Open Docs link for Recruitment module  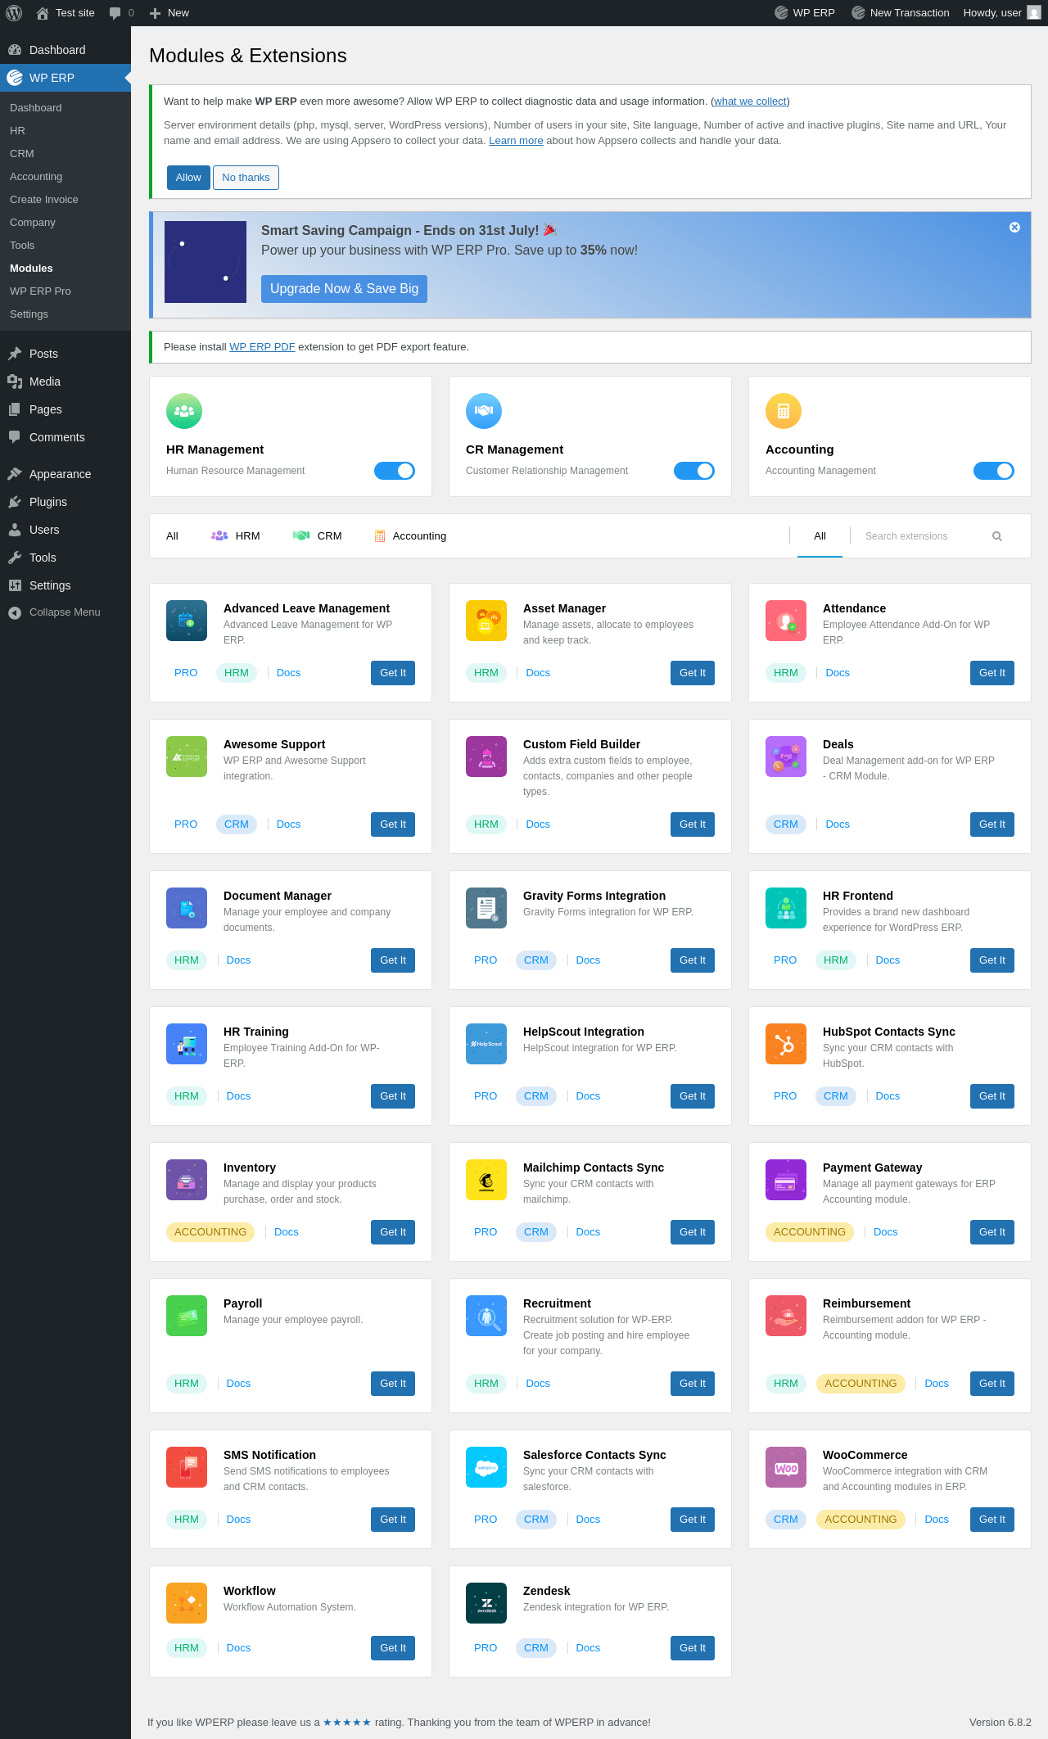pos(538,1384)
